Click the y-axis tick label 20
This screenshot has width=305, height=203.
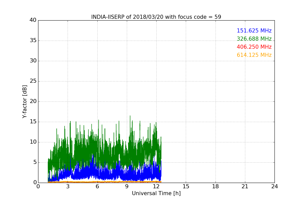(33, 101)
